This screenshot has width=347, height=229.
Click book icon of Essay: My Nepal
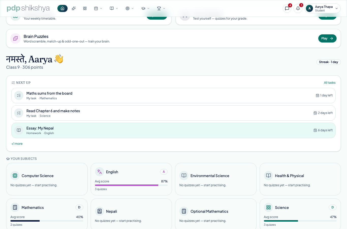coord(19,130)
